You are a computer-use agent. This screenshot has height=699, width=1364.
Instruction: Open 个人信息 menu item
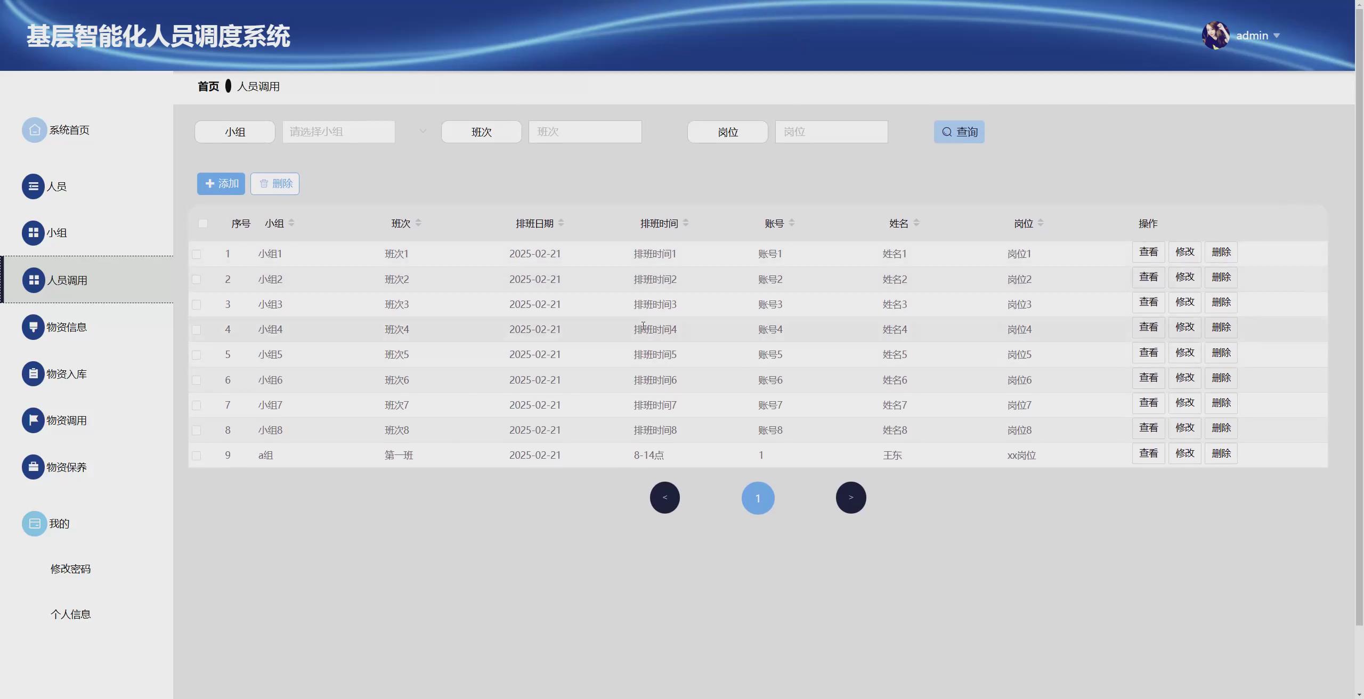click(x=70, y=614)
